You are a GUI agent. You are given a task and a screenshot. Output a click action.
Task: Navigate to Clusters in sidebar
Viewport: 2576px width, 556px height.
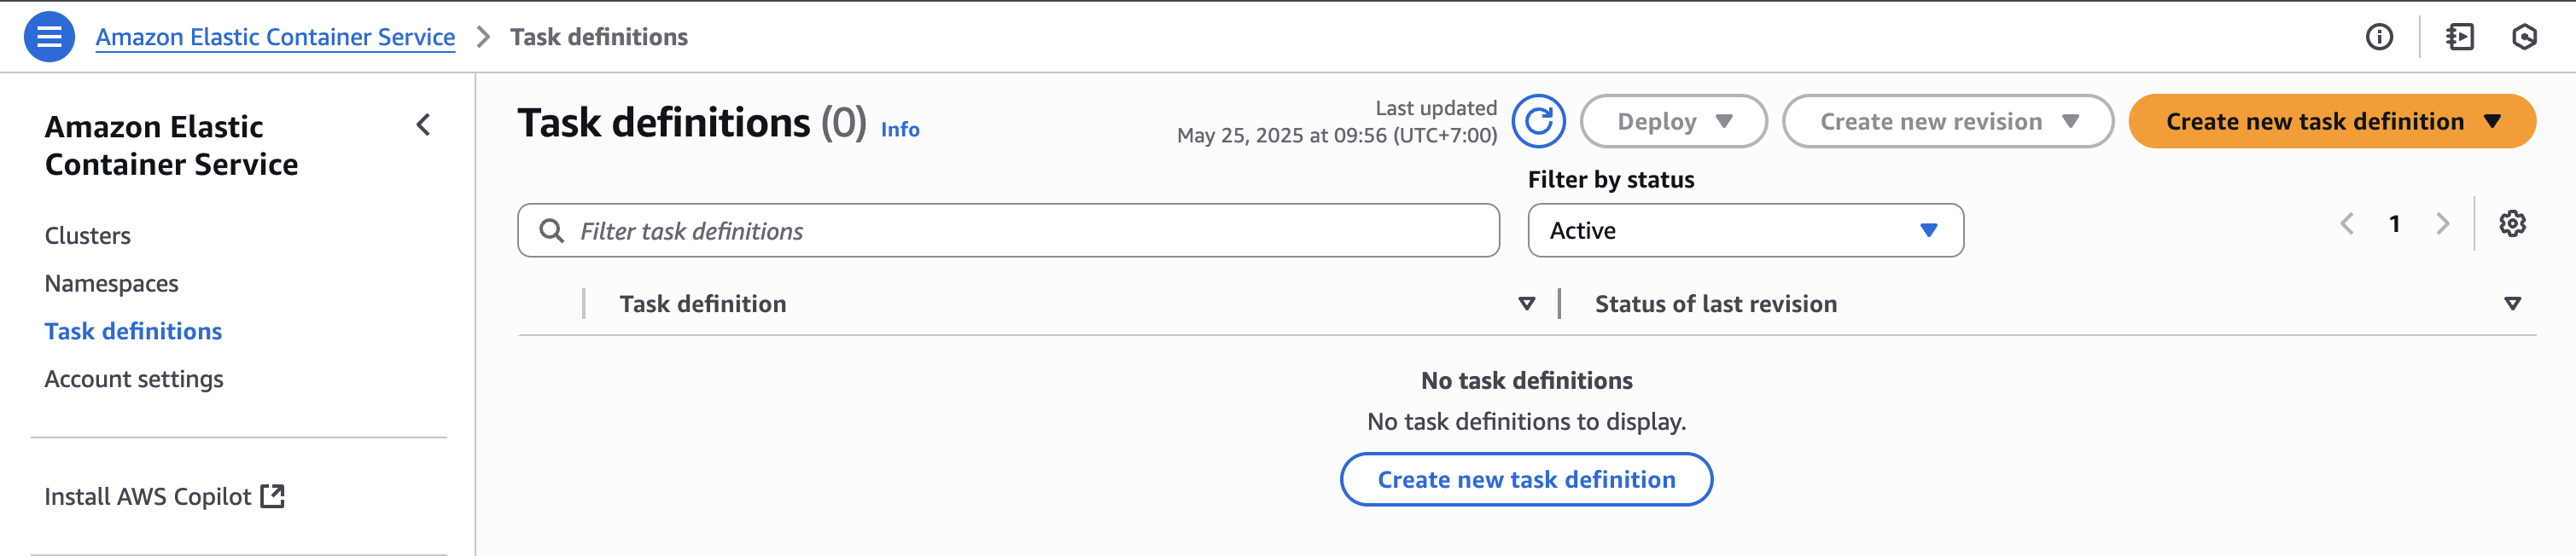(88, 235)
